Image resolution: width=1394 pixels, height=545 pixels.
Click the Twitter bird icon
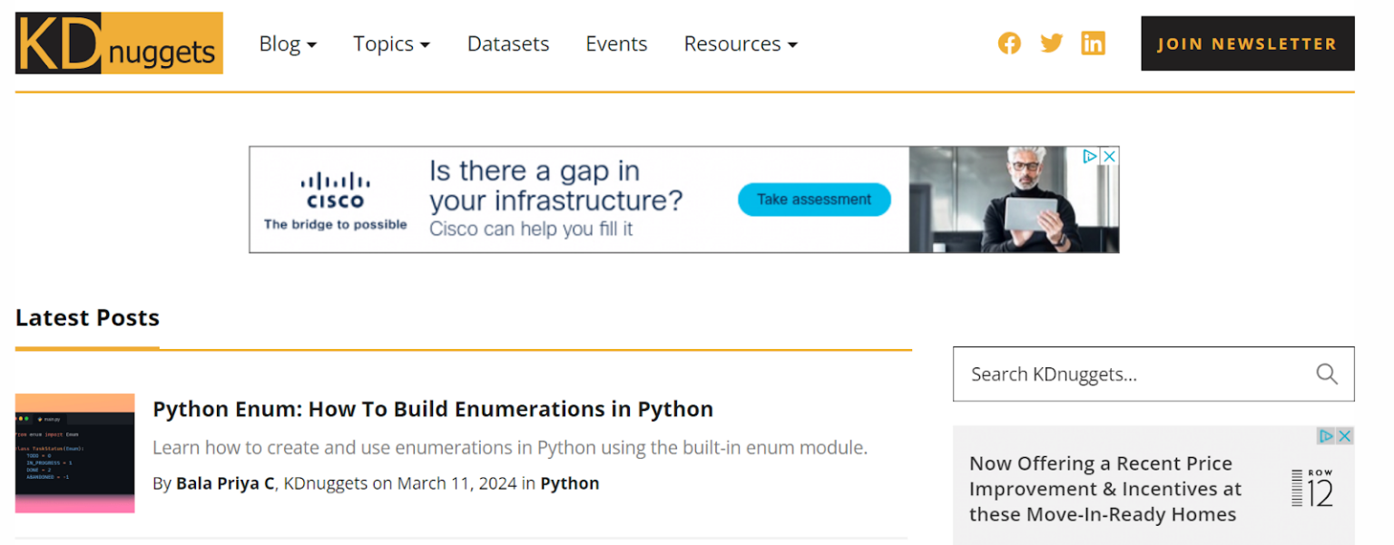click(1051, 43)
